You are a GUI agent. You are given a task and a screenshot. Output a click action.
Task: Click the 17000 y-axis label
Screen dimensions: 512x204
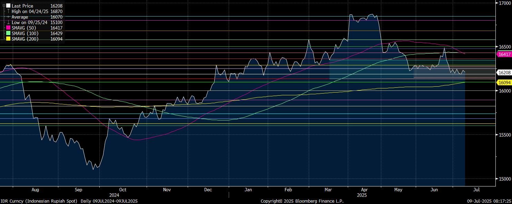tap(504, 3)
